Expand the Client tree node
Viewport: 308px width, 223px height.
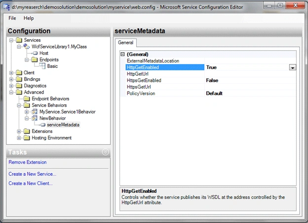click(11, 73)
